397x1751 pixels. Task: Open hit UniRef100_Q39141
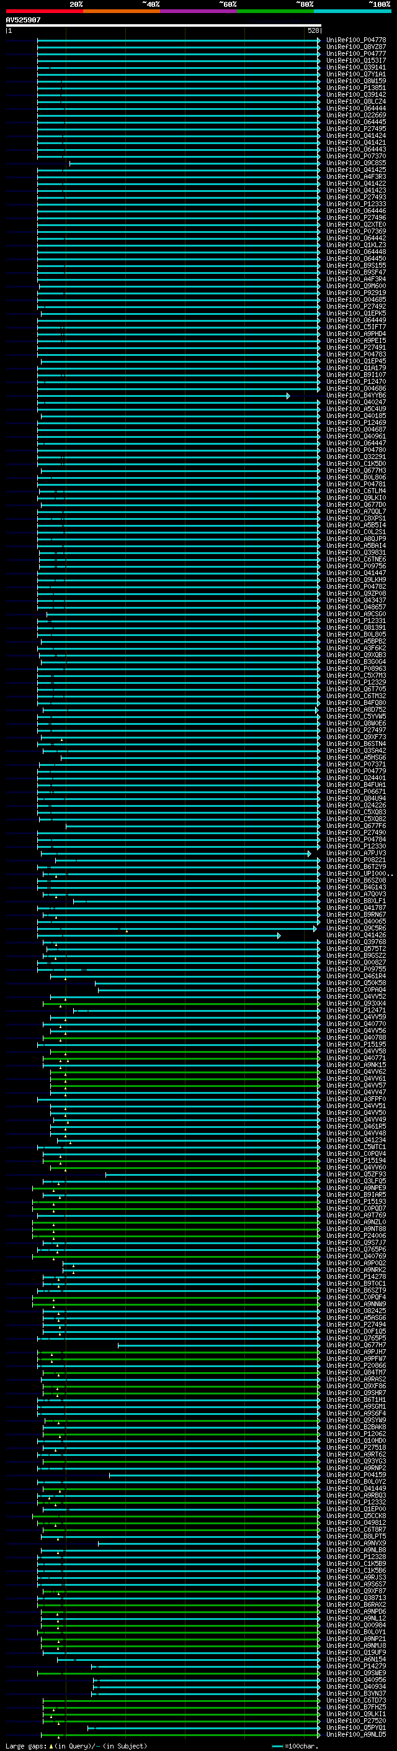pyautogui.click(x=355, y=67)
